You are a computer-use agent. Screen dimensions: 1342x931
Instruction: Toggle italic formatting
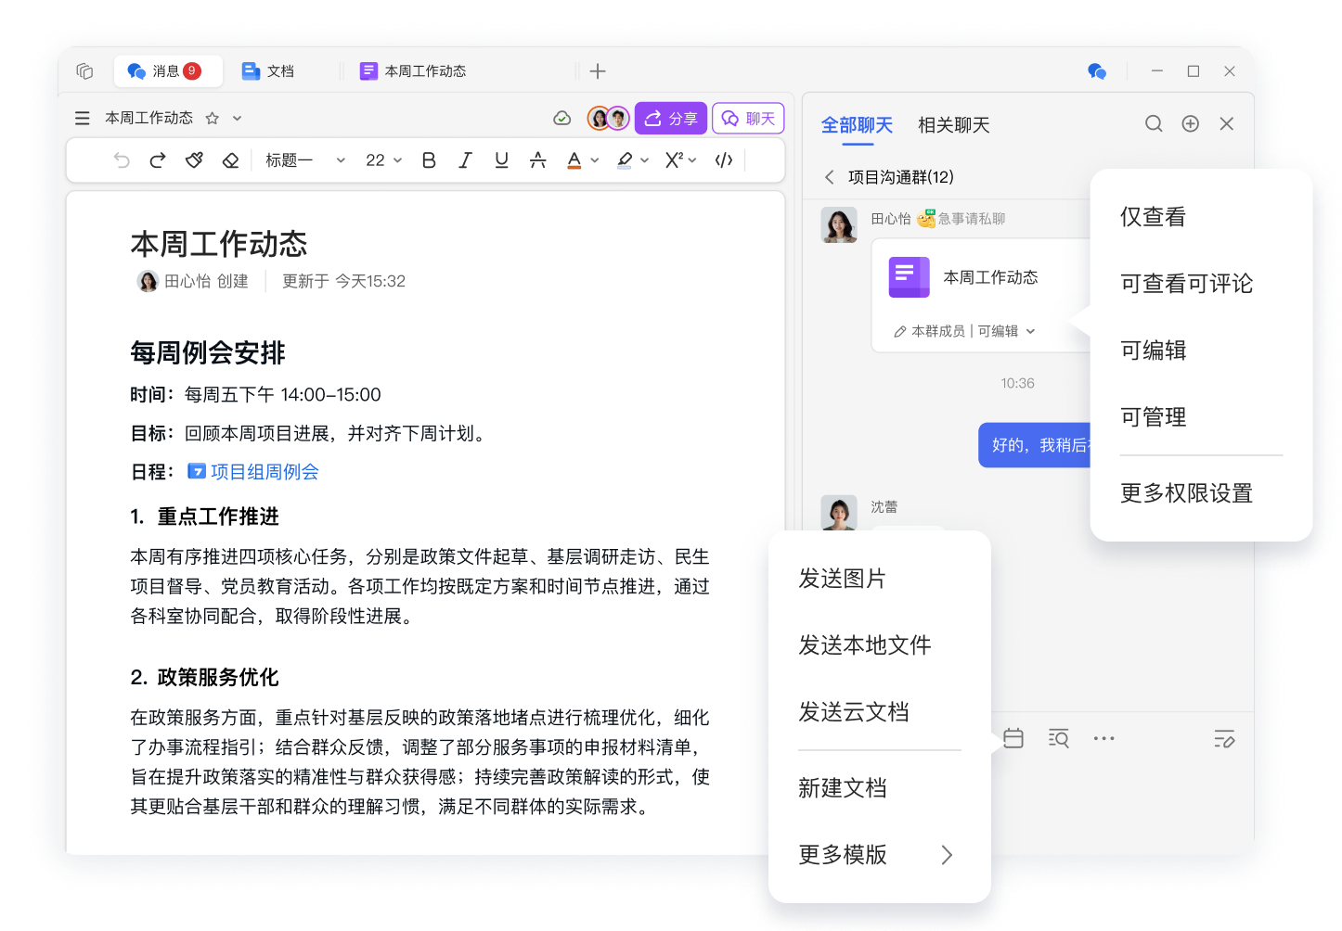pyautogui.click(x=465, y=160)
